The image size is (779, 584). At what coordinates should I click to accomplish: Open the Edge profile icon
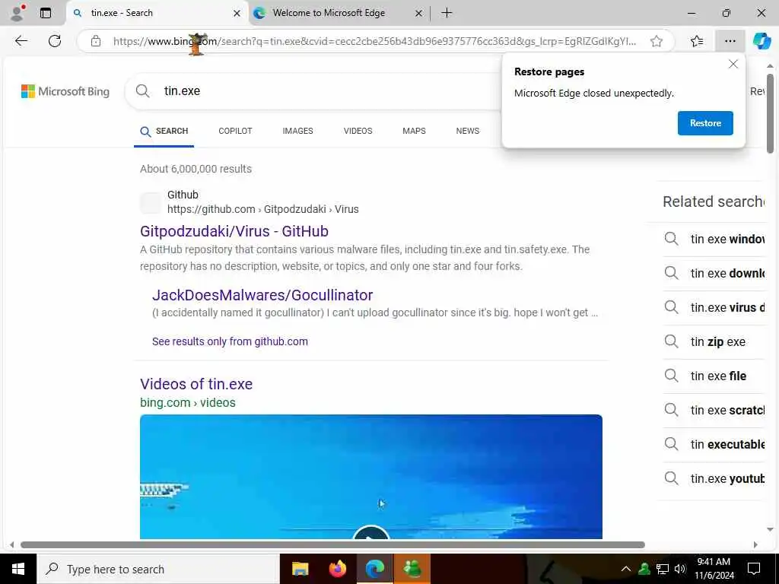coord(17,13)
